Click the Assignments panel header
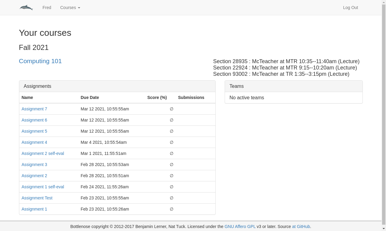The image size is (386, 231). 117,86
